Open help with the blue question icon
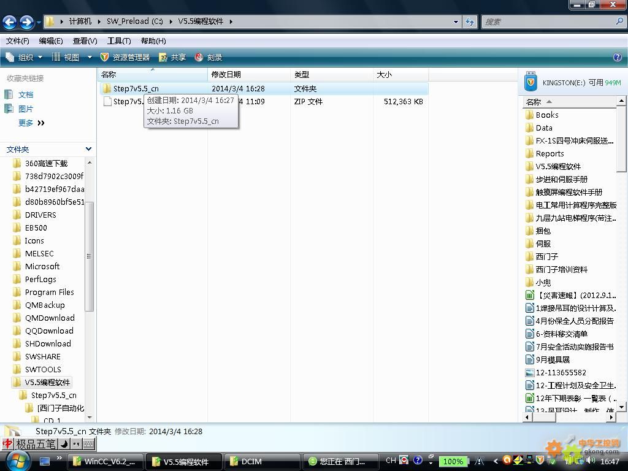 [x=617, y=57]
